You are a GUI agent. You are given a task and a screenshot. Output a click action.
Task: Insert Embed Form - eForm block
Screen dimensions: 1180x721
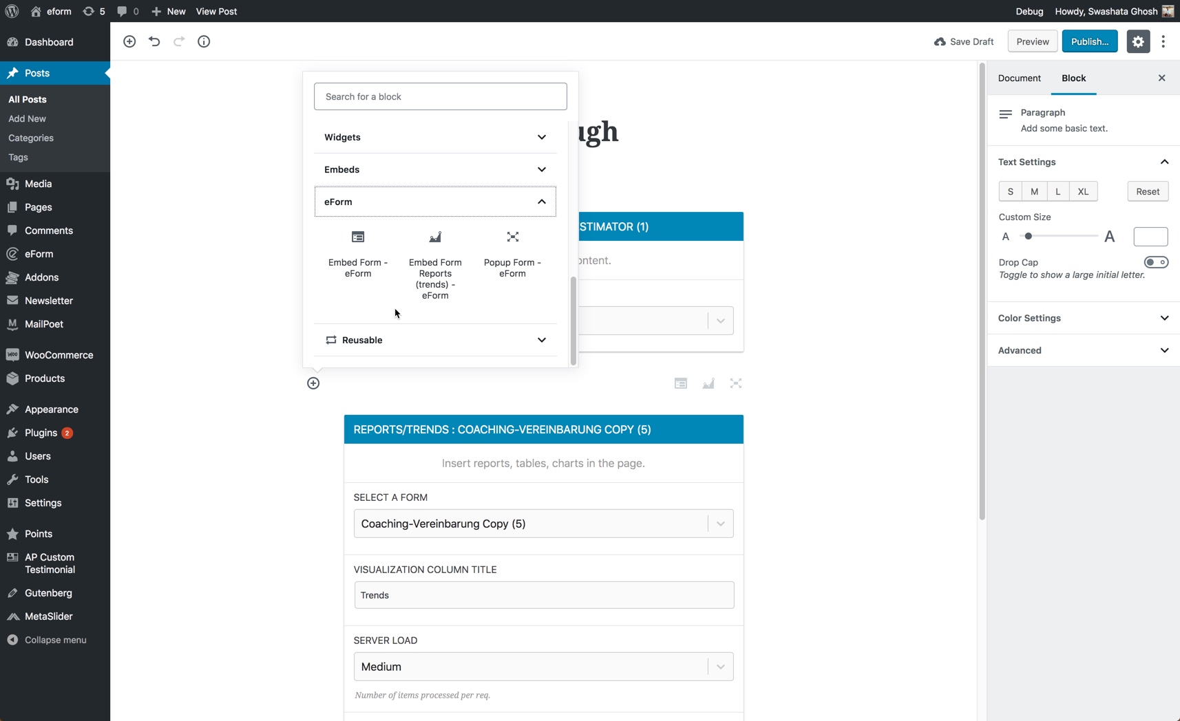tap(358, 253)
